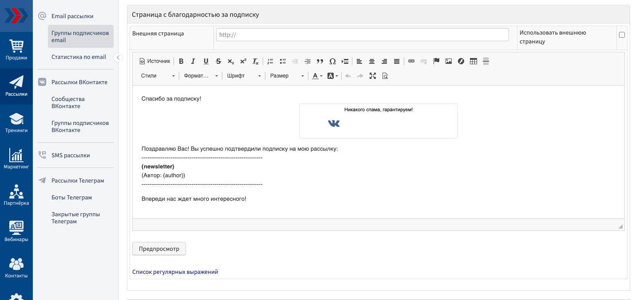Go to the Тренинги section
The width and height of the screenshot is (639, 300).
[x=16, y=123]
